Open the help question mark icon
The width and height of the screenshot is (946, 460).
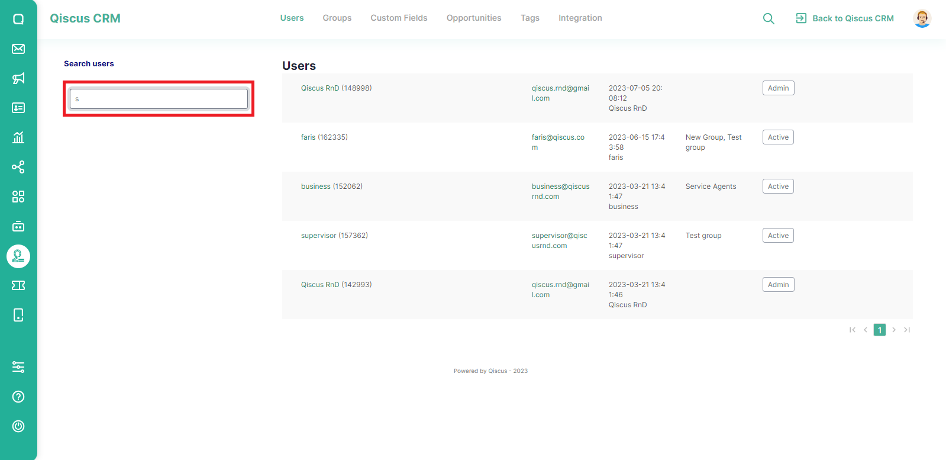tap(18, 397)
